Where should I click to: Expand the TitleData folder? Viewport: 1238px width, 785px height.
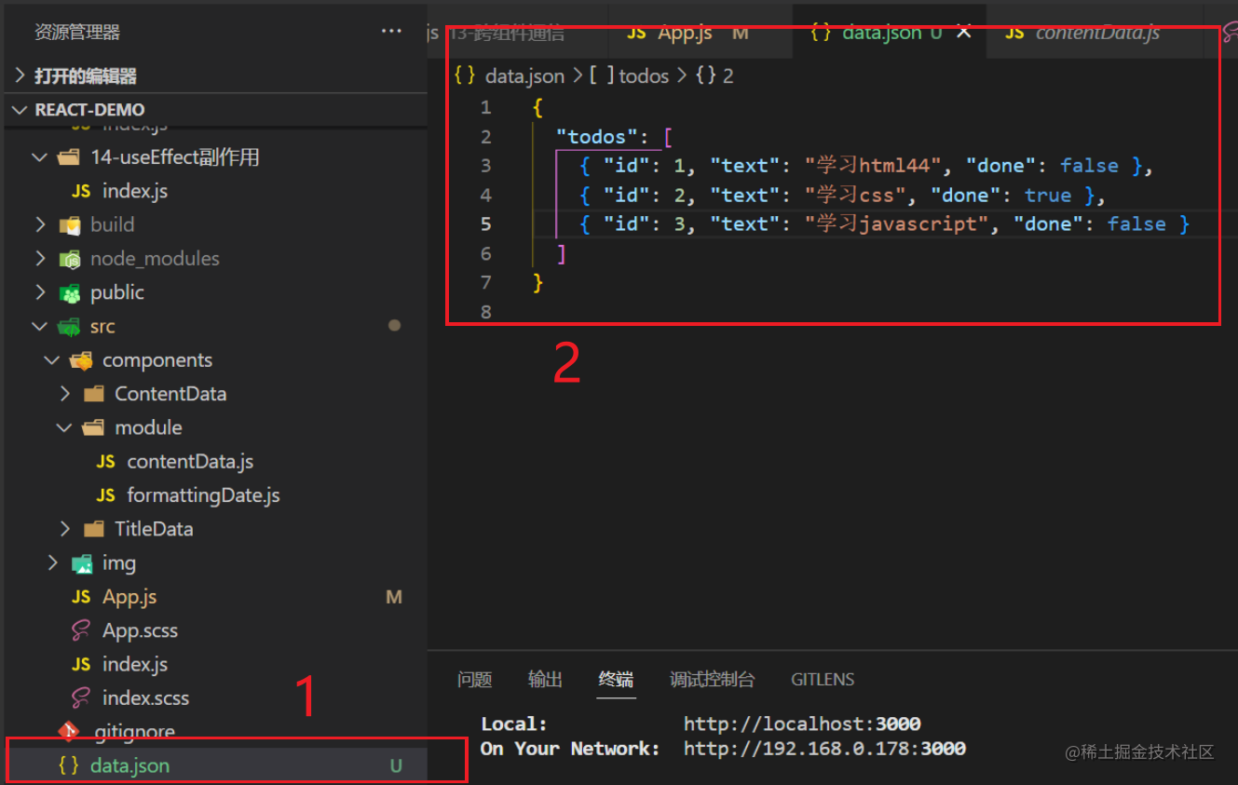64,529
